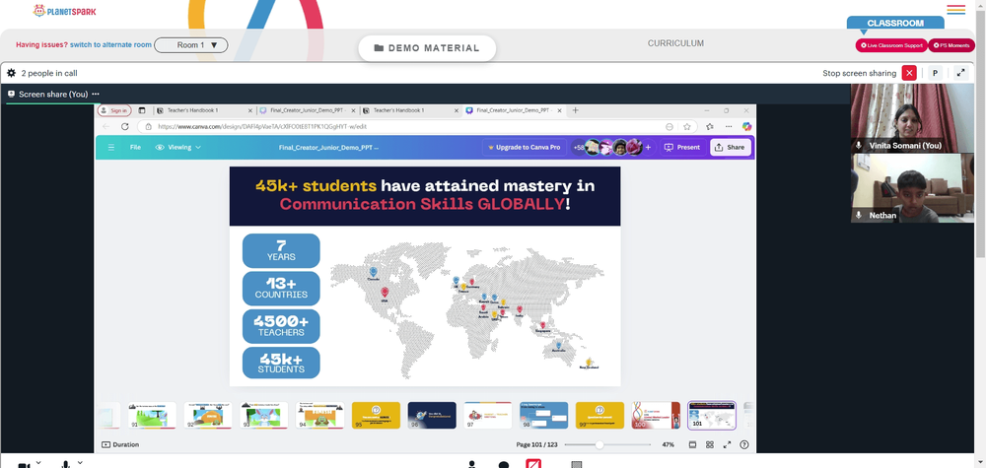Refresh the shared browser page
Image resolution: width=986 pixels, height=468 pixels.
[x=124, y=126]
